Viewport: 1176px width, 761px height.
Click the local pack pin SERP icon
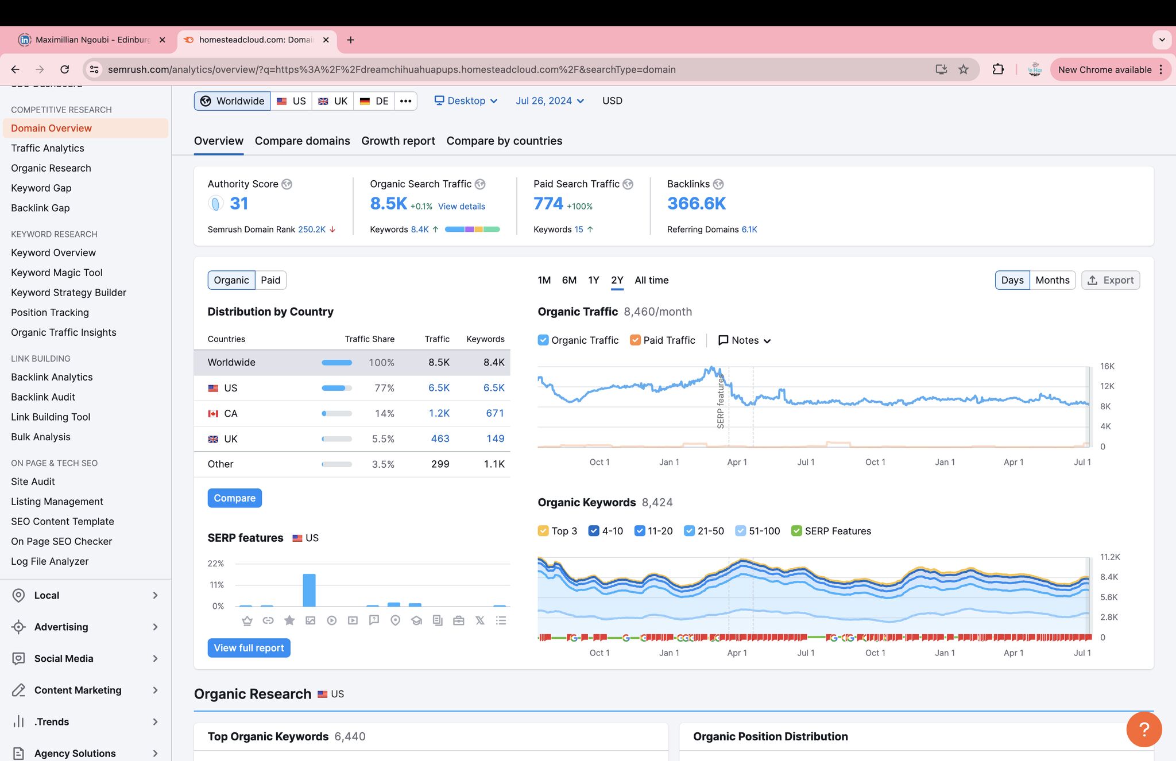pos(395,620)
